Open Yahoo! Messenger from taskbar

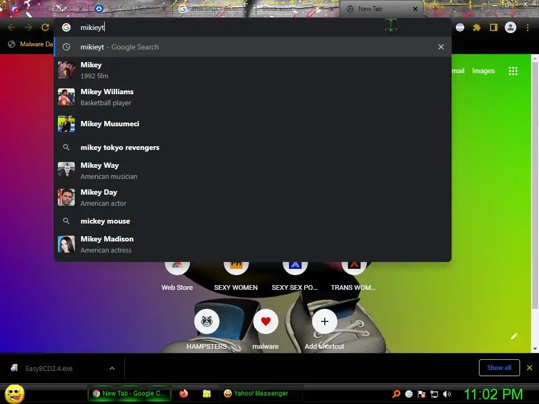point(260,393)
